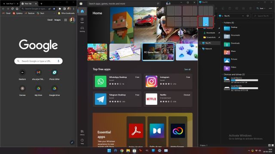
Task: Open the Gmail link on Google page
Action: 50,20
